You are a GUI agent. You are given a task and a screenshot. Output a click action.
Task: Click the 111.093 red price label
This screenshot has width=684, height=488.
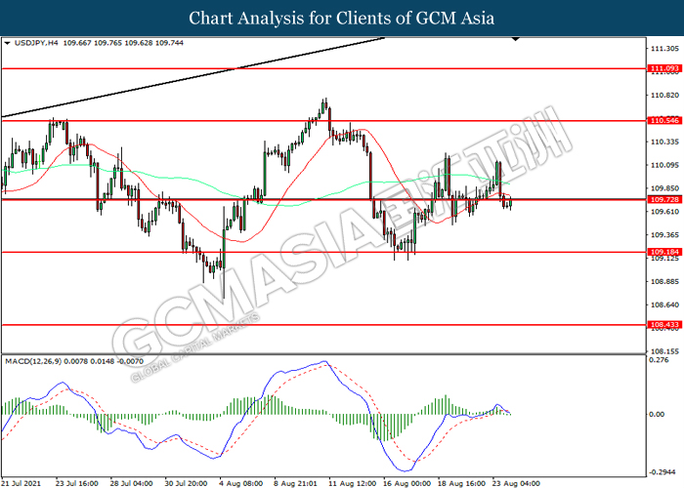[x=664, y=68]
